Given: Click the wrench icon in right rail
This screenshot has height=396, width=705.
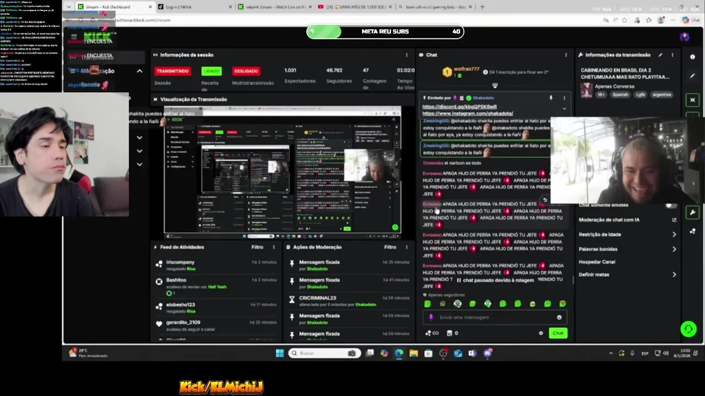Looking at the screenshot, I should click(x=692, y=213).
